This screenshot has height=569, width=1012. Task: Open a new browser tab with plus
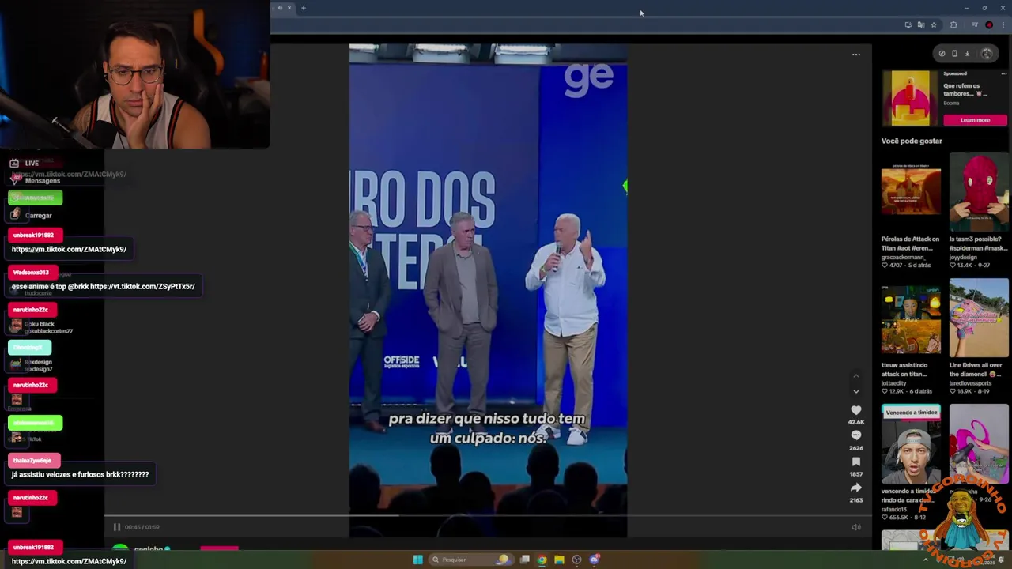coord(303,8)
